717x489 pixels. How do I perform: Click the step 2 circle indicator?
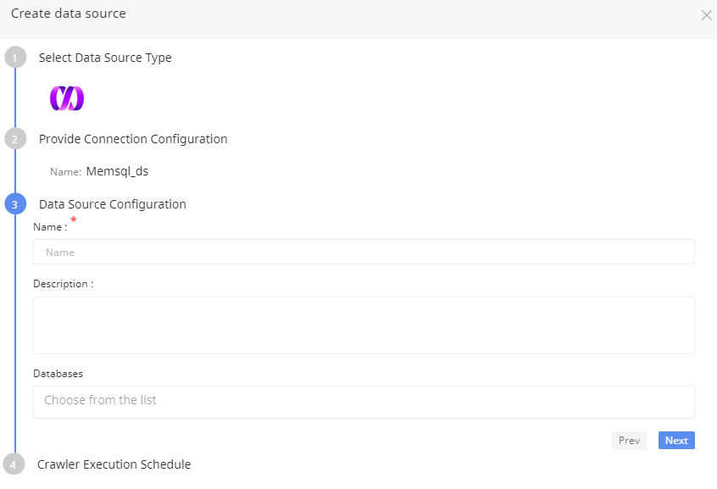(x=14, y=139)
